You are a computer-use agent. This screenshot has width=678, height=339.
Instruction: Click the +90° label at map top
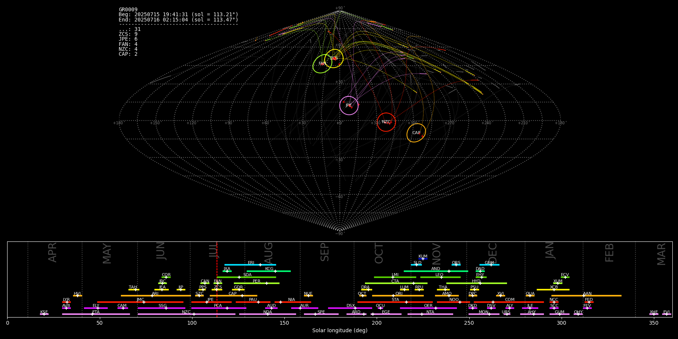pos(340,8)
